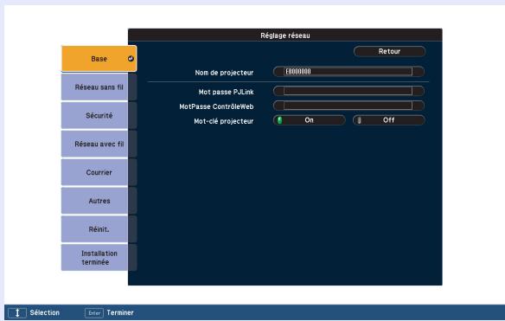Screen dimensions: 505x321
Task: Click the Retour button
Action: point(389,51)
